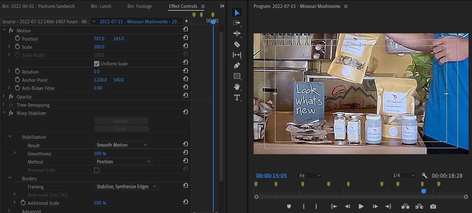Click the Scale value 300.0
The height and width of the screenshot is (213, 472).
(99, 47)
